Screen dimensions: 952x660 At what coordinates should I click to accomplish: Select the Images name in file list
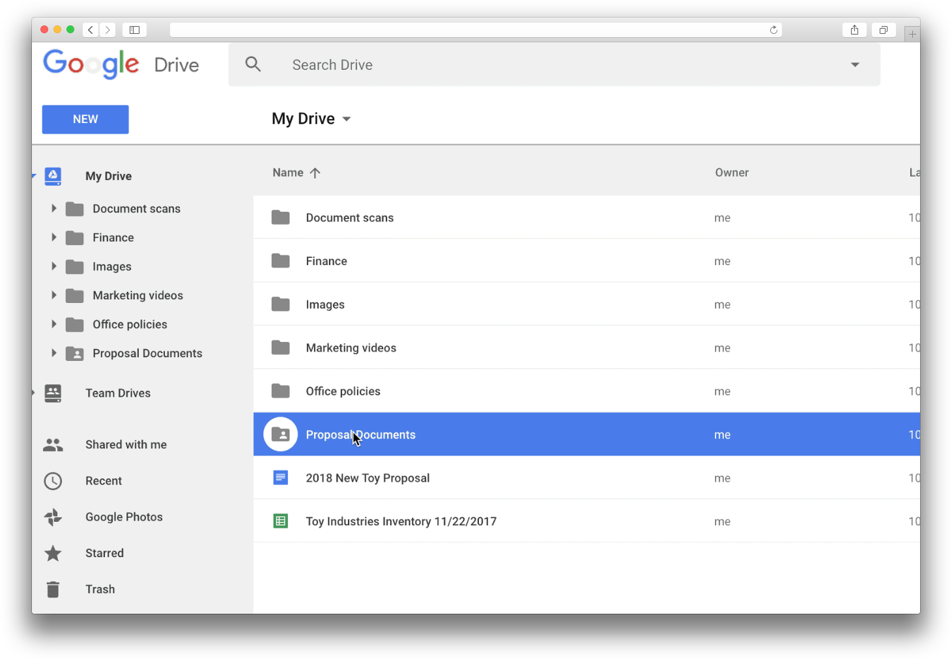point(325,304)
